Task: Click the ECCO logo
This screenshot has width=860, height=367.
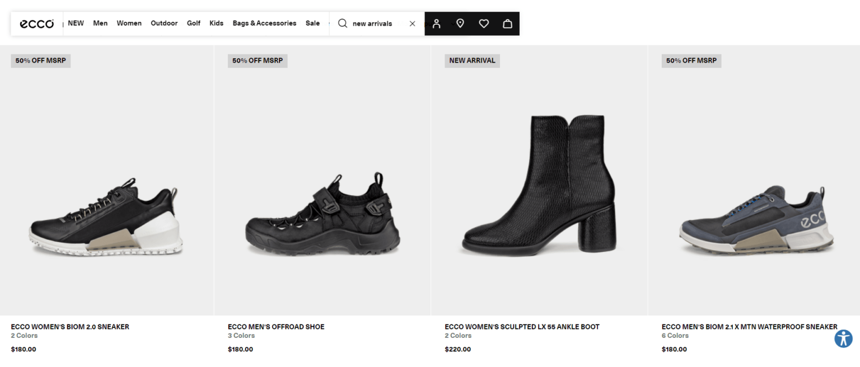Action: 36,23
